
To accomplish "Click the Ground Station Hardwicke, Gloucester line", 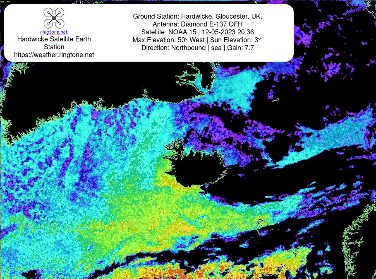I will click(x=198, y=16).
